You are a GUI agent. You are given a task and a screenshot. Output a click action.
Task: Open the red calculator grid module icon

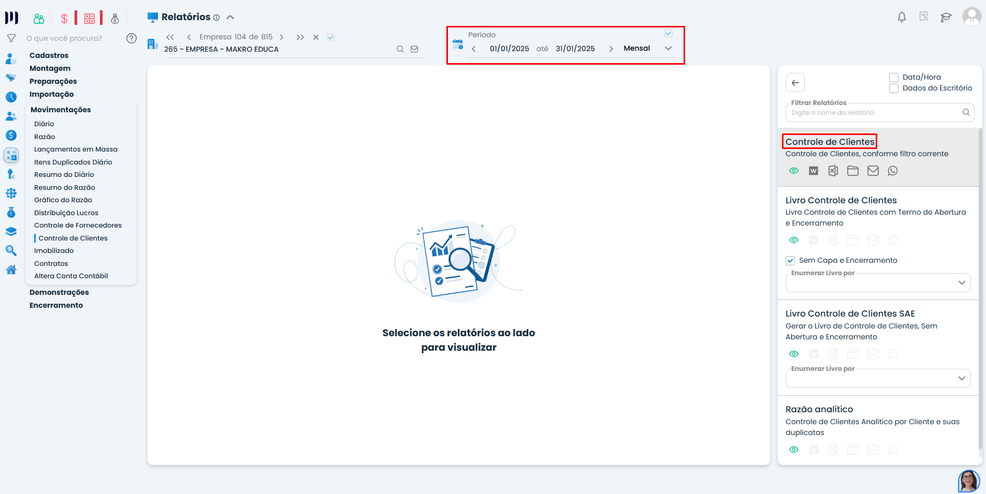(90, 19)
